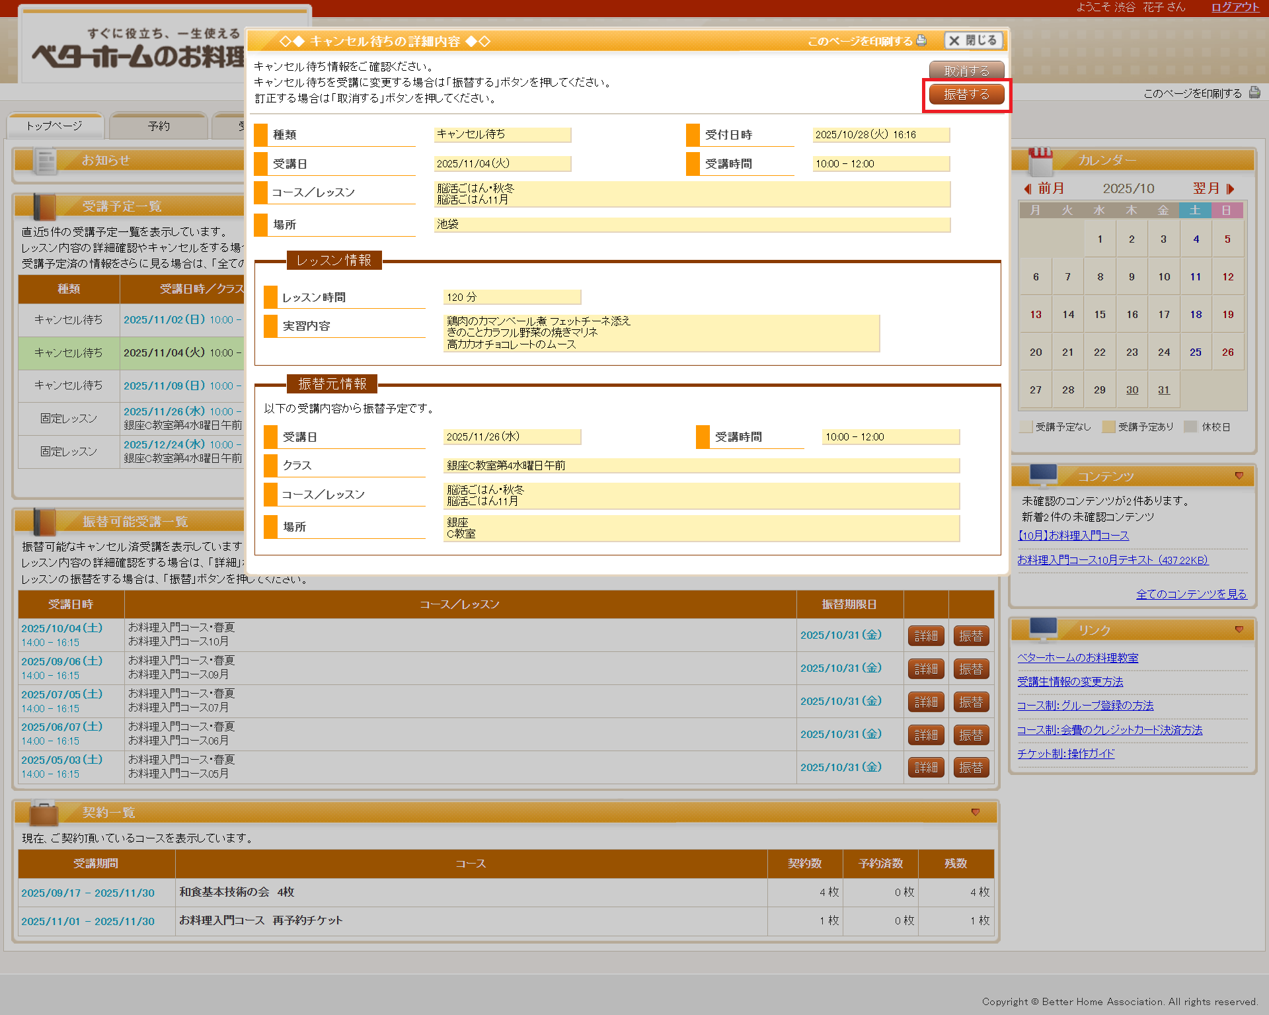Click the 契約一覧 briefcase icon

[x=44, y=812]
